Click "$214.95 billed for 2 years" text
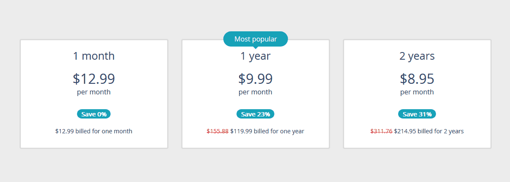Viewport: 510px width, 182px height. click(429, 131)
